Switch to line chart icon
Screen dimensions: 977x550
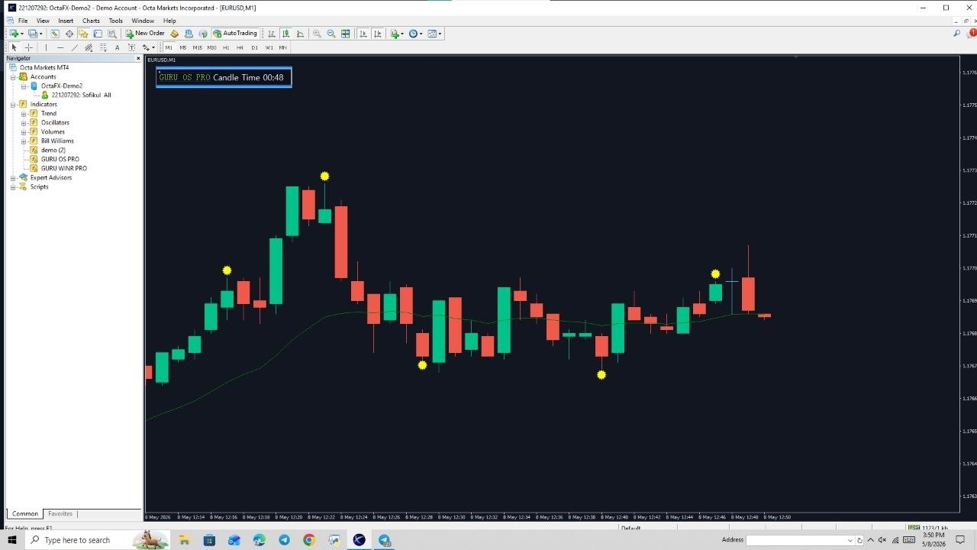tap(301, 34)
